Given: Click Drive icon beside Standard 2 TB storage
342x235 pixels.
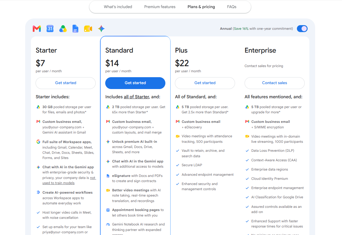Looking at the screenshot, I should [x=108, y=107].
